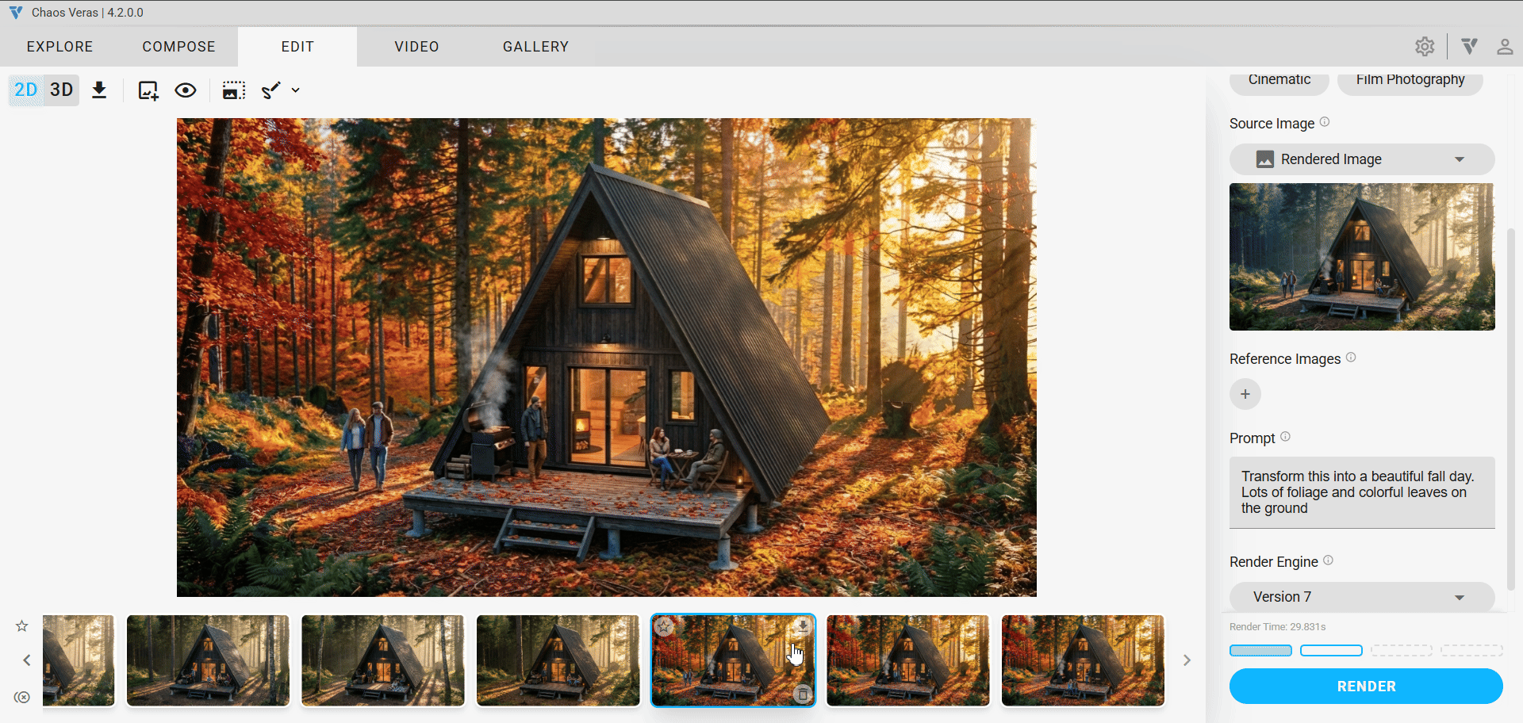Expand the brush tool options chevron
1523x723 pixels.
click(x=296, y=90)
